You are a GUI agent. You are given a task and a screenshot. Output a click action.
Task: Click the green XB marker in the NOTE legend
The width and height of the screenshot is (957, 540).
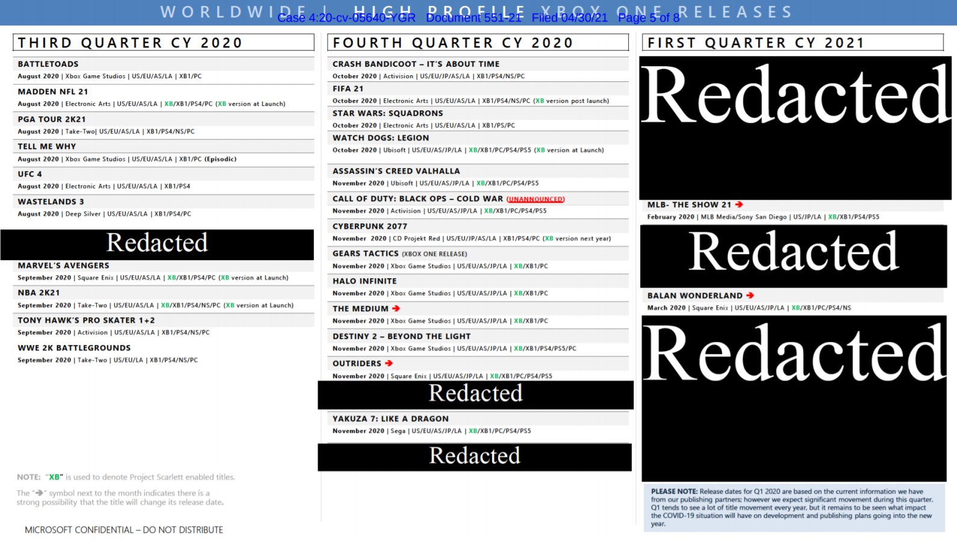coord(55,477)
